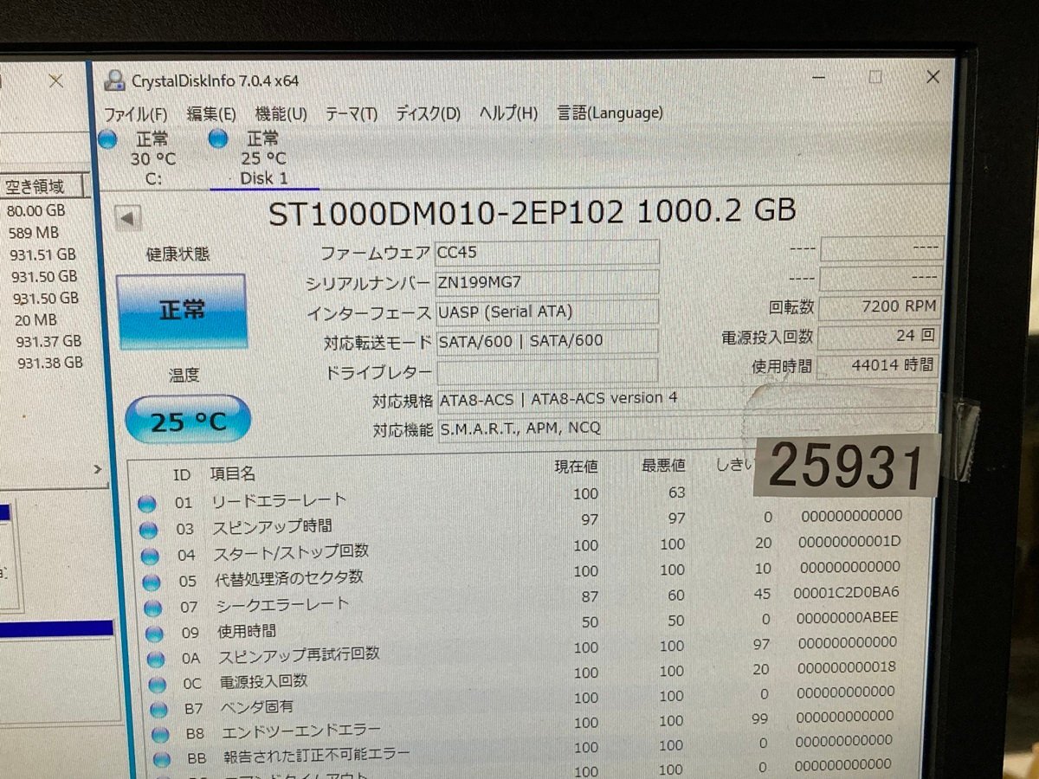Click the status icon for スピンアップ時間

click(148, 529)
